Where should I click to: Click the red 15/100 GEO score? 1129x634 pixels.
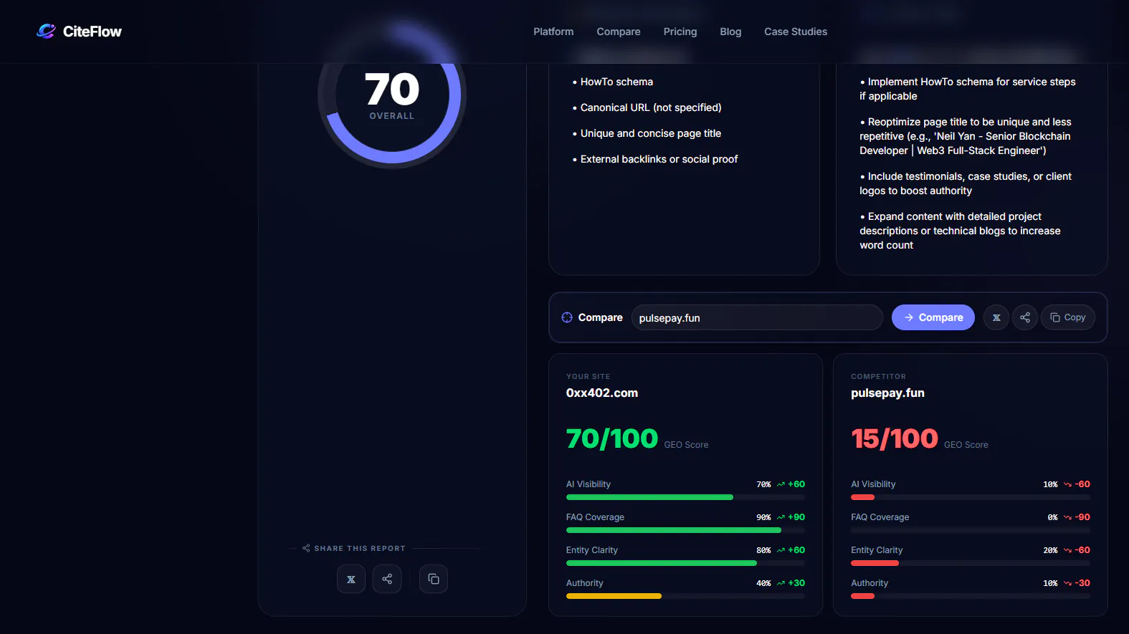point(895,438)
